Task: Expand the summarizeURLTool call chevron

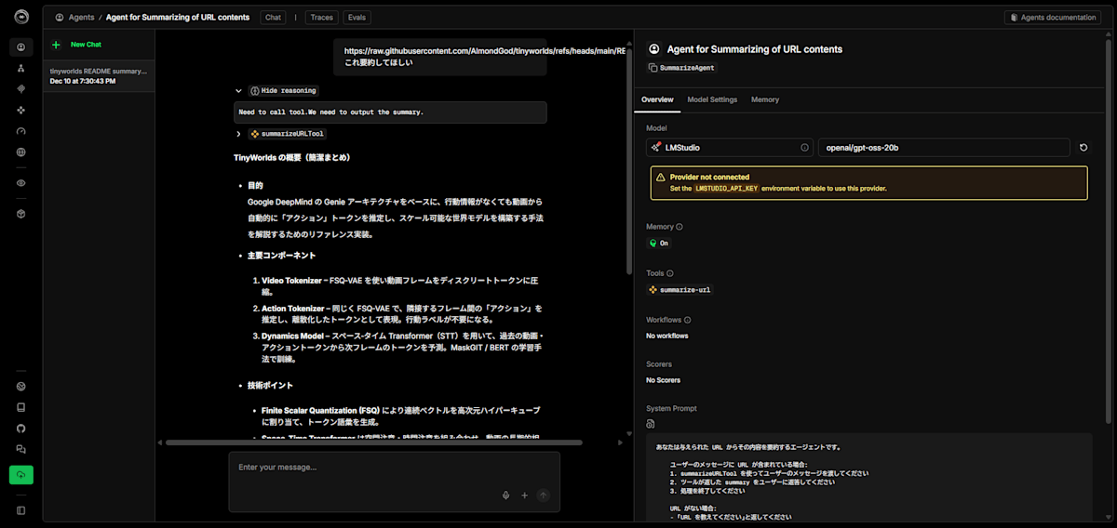Action: tap(238, 134)
